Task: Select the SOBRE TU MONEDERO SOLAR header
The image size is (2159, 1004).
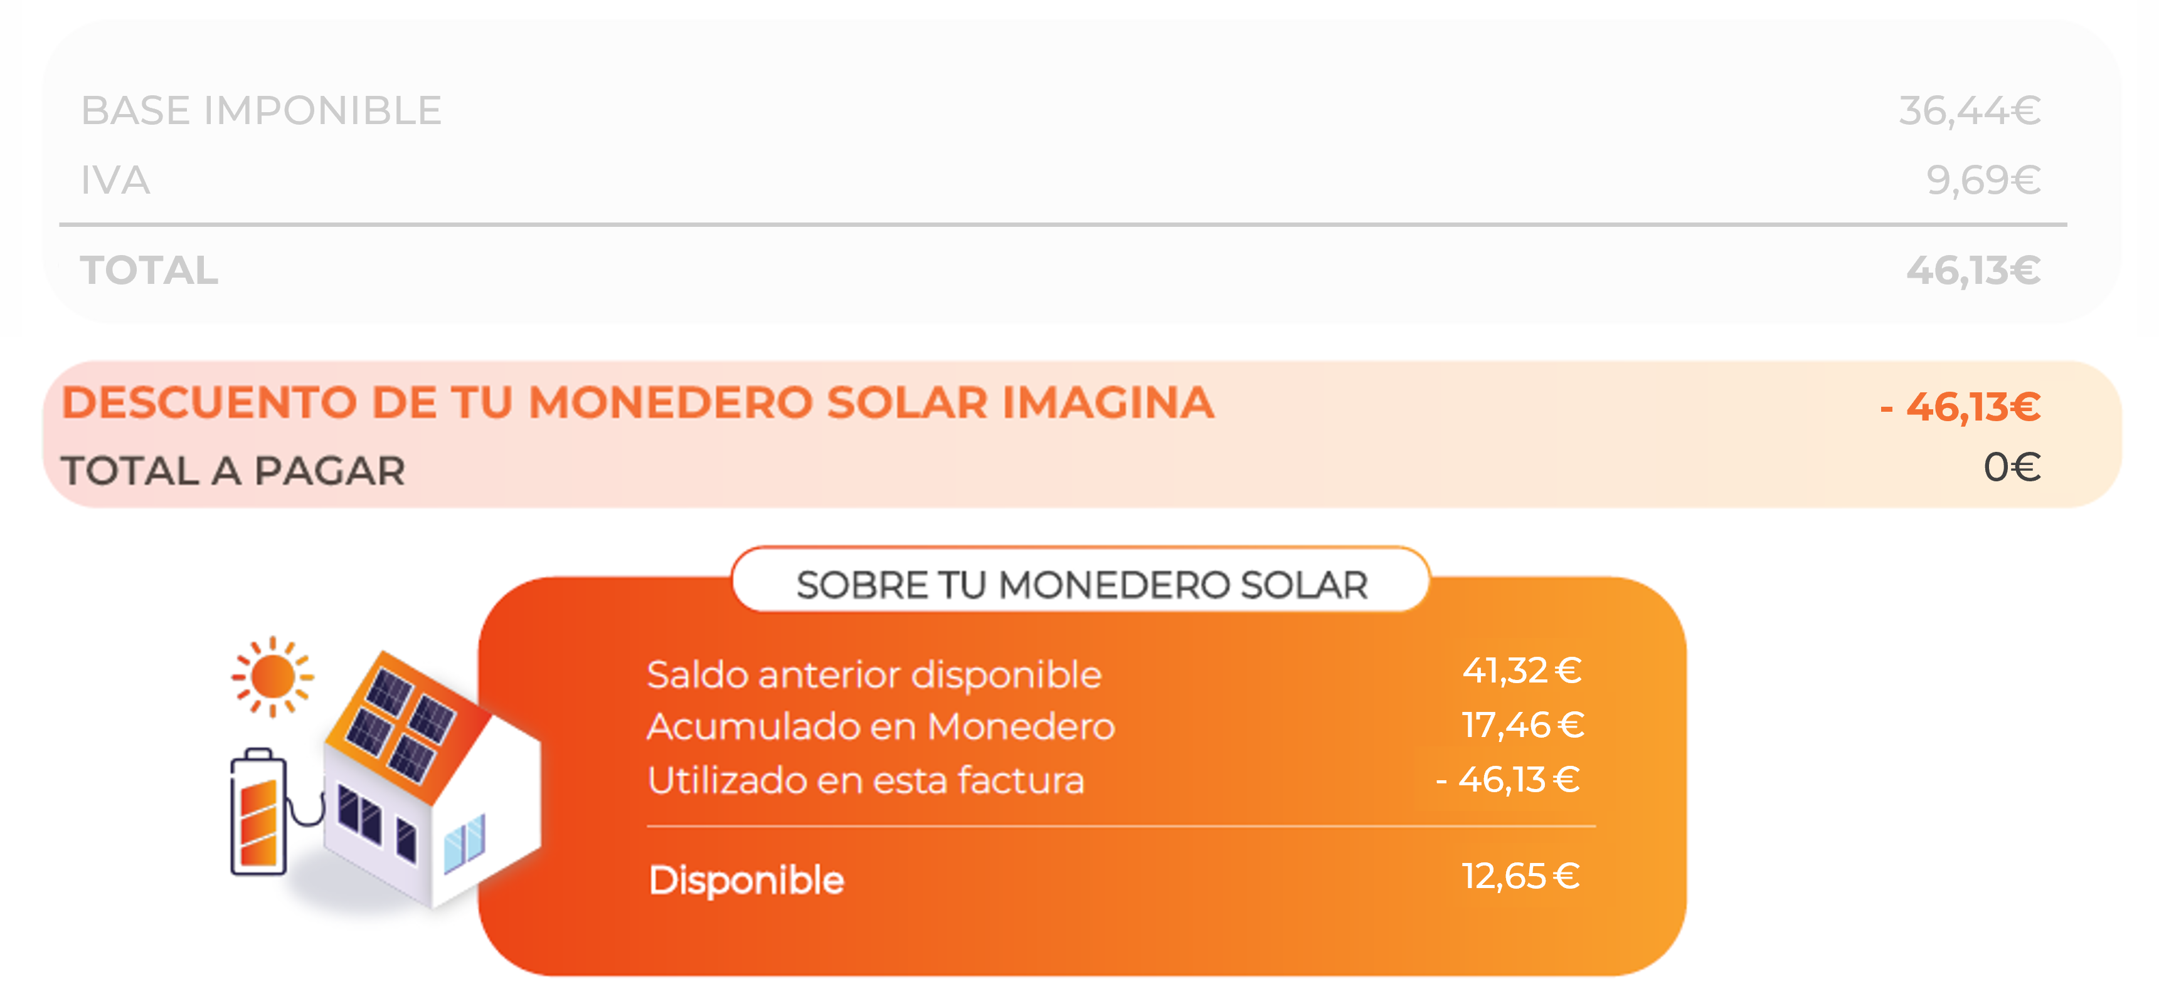Action: pos(1081,583)
